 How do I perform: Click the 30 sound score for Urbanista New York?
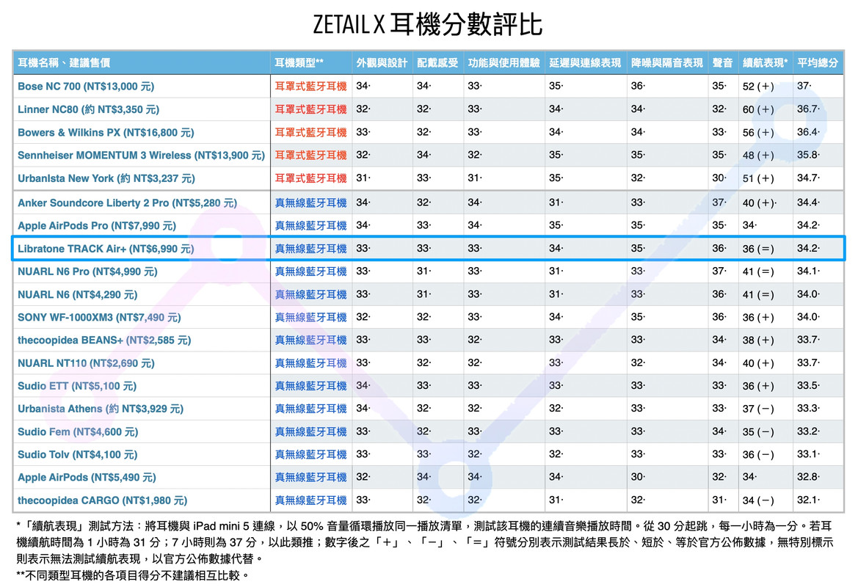719,178
